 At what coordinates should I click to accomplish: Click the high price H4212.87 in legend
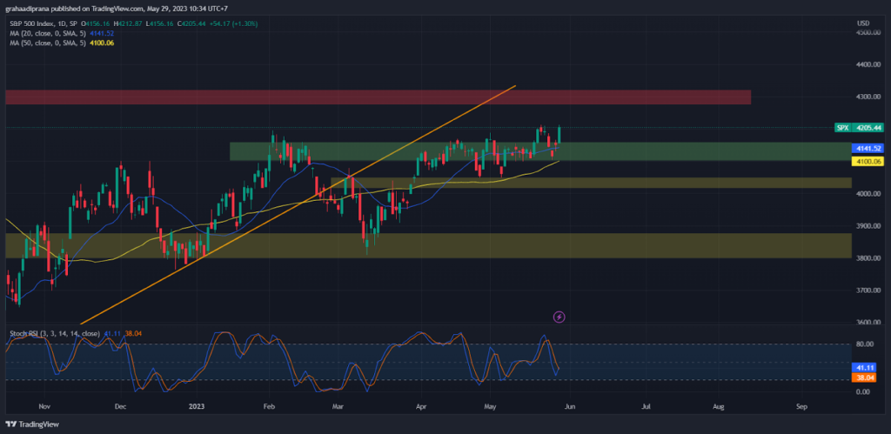click(129, 23)
